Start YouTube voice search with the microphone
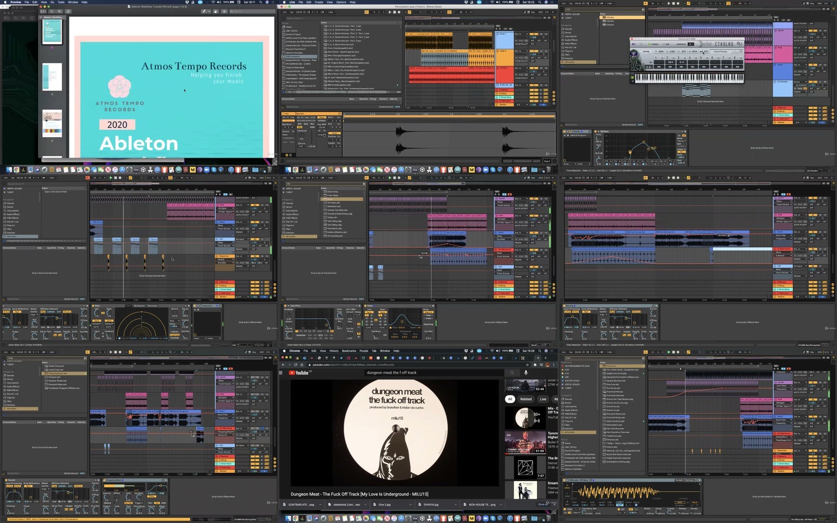Screen dimensions: 837x523 point(526,372)
